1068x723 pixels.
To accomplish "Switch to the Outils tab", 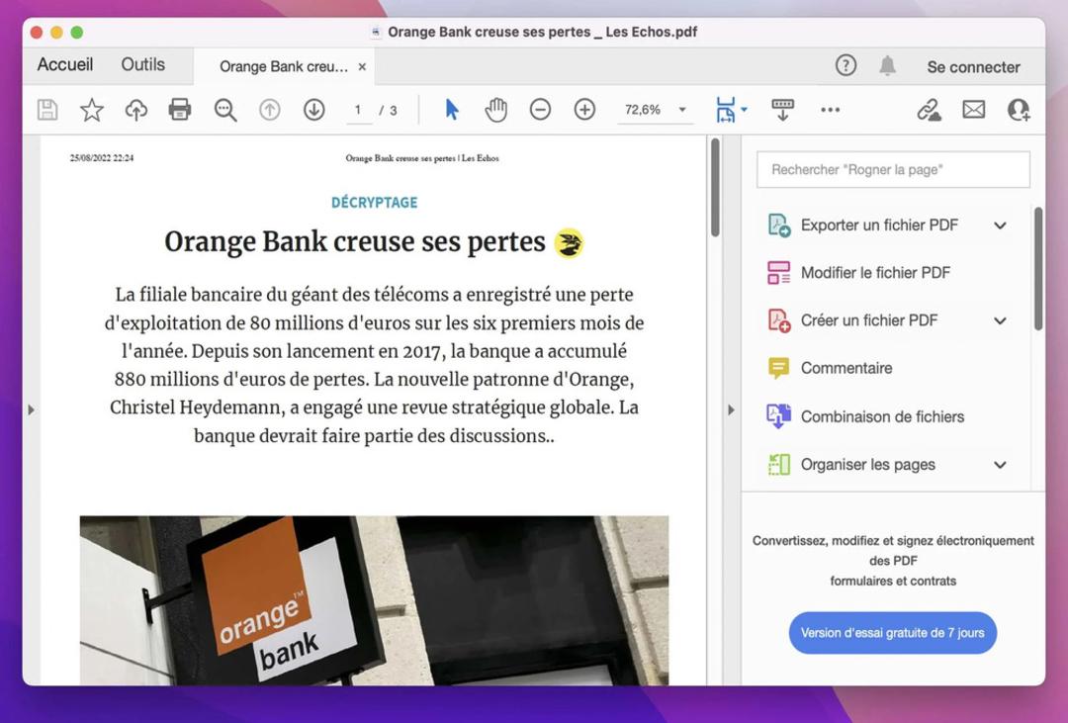I will (x=143, y=64).
